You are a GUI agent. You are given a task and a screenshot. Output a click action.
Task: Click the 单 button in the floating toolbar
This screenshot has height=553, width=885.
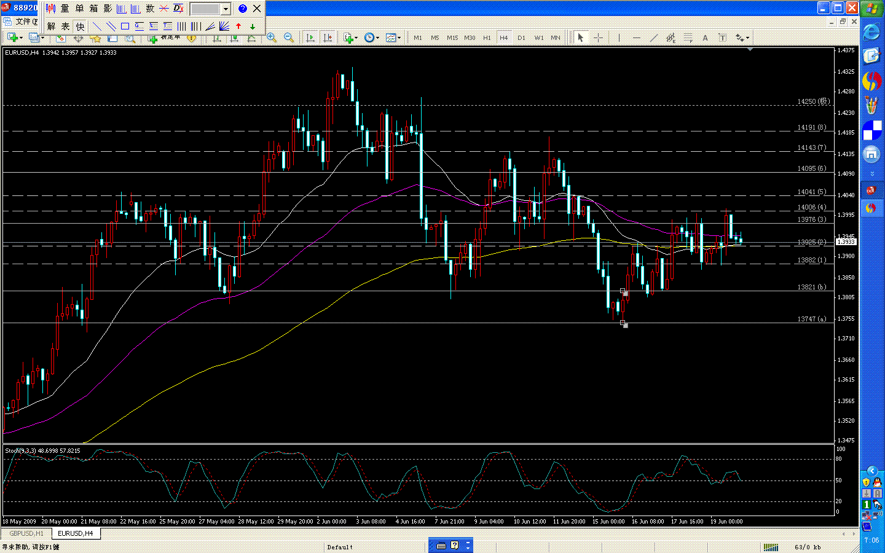(79, 9)
